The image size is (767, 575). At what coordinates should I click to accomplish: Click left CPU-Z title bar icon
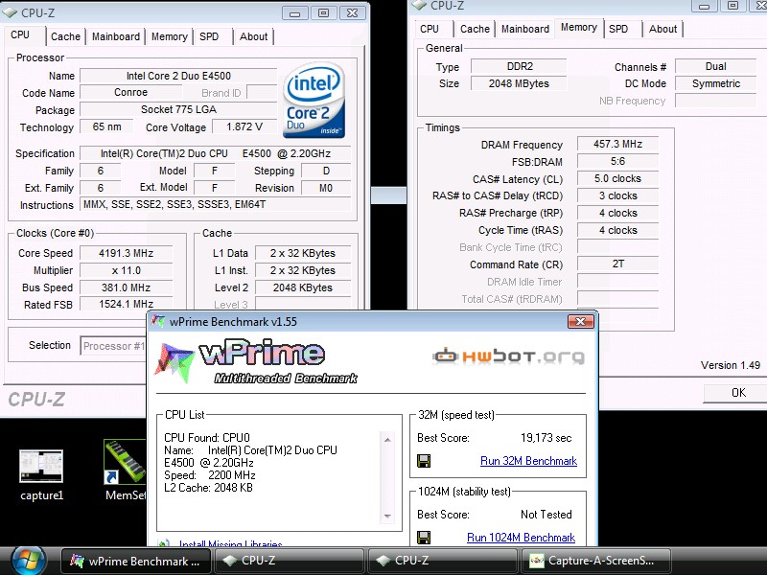coord(10,13)
